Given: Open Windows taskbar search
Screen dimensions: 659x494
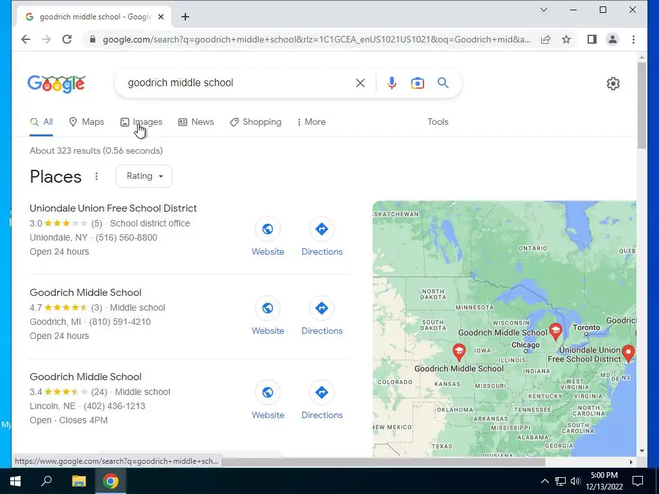Looking at the screenshot, I should pyautogui.click(x=46, y=481).
